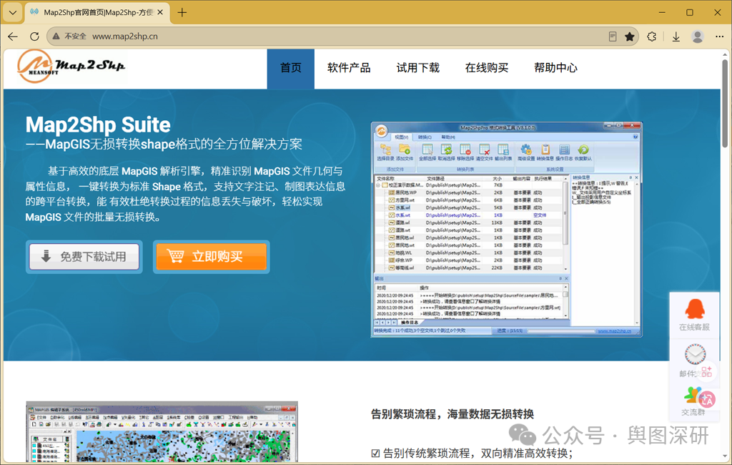The width and height of the screenshot is (732, 465).
Task: Click the Map2ShpPro application screenshot image
Action: (x=507, y=230)
